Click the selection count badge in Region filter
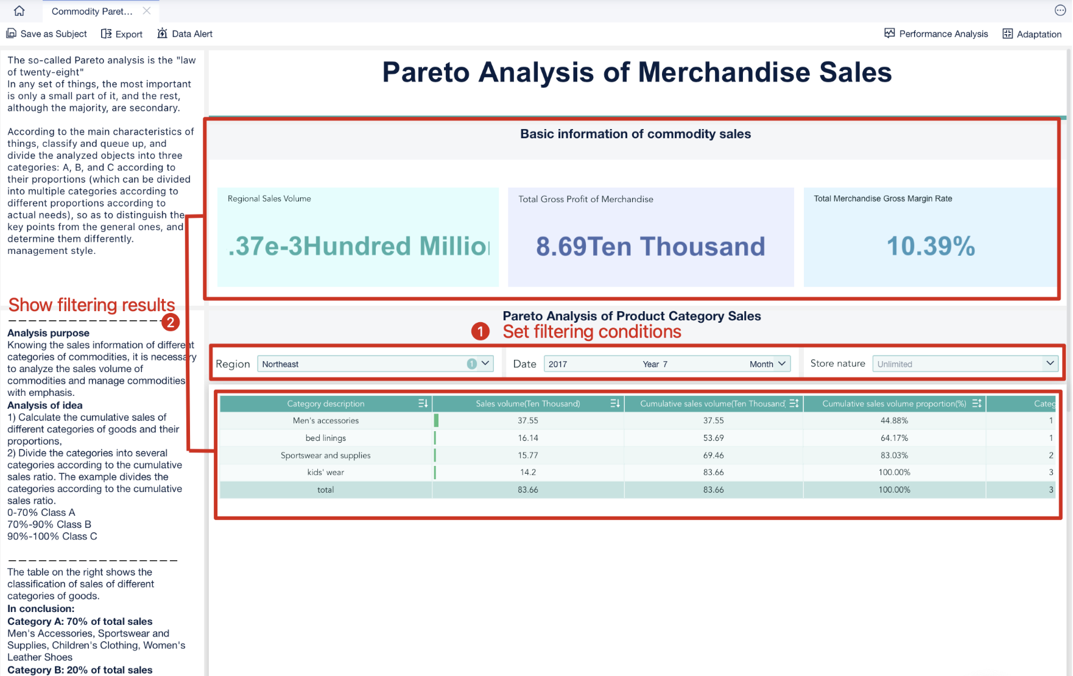Screen dimensions: 1073x676 [471, 364]
